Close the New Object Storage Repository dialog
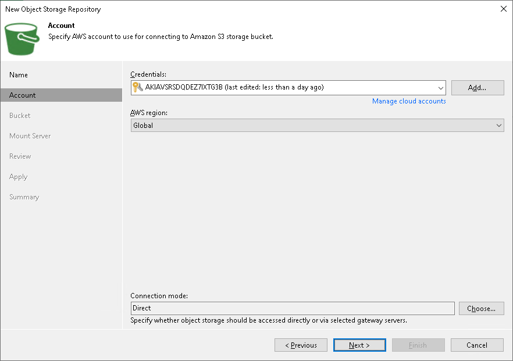 [x=503, y=9]
